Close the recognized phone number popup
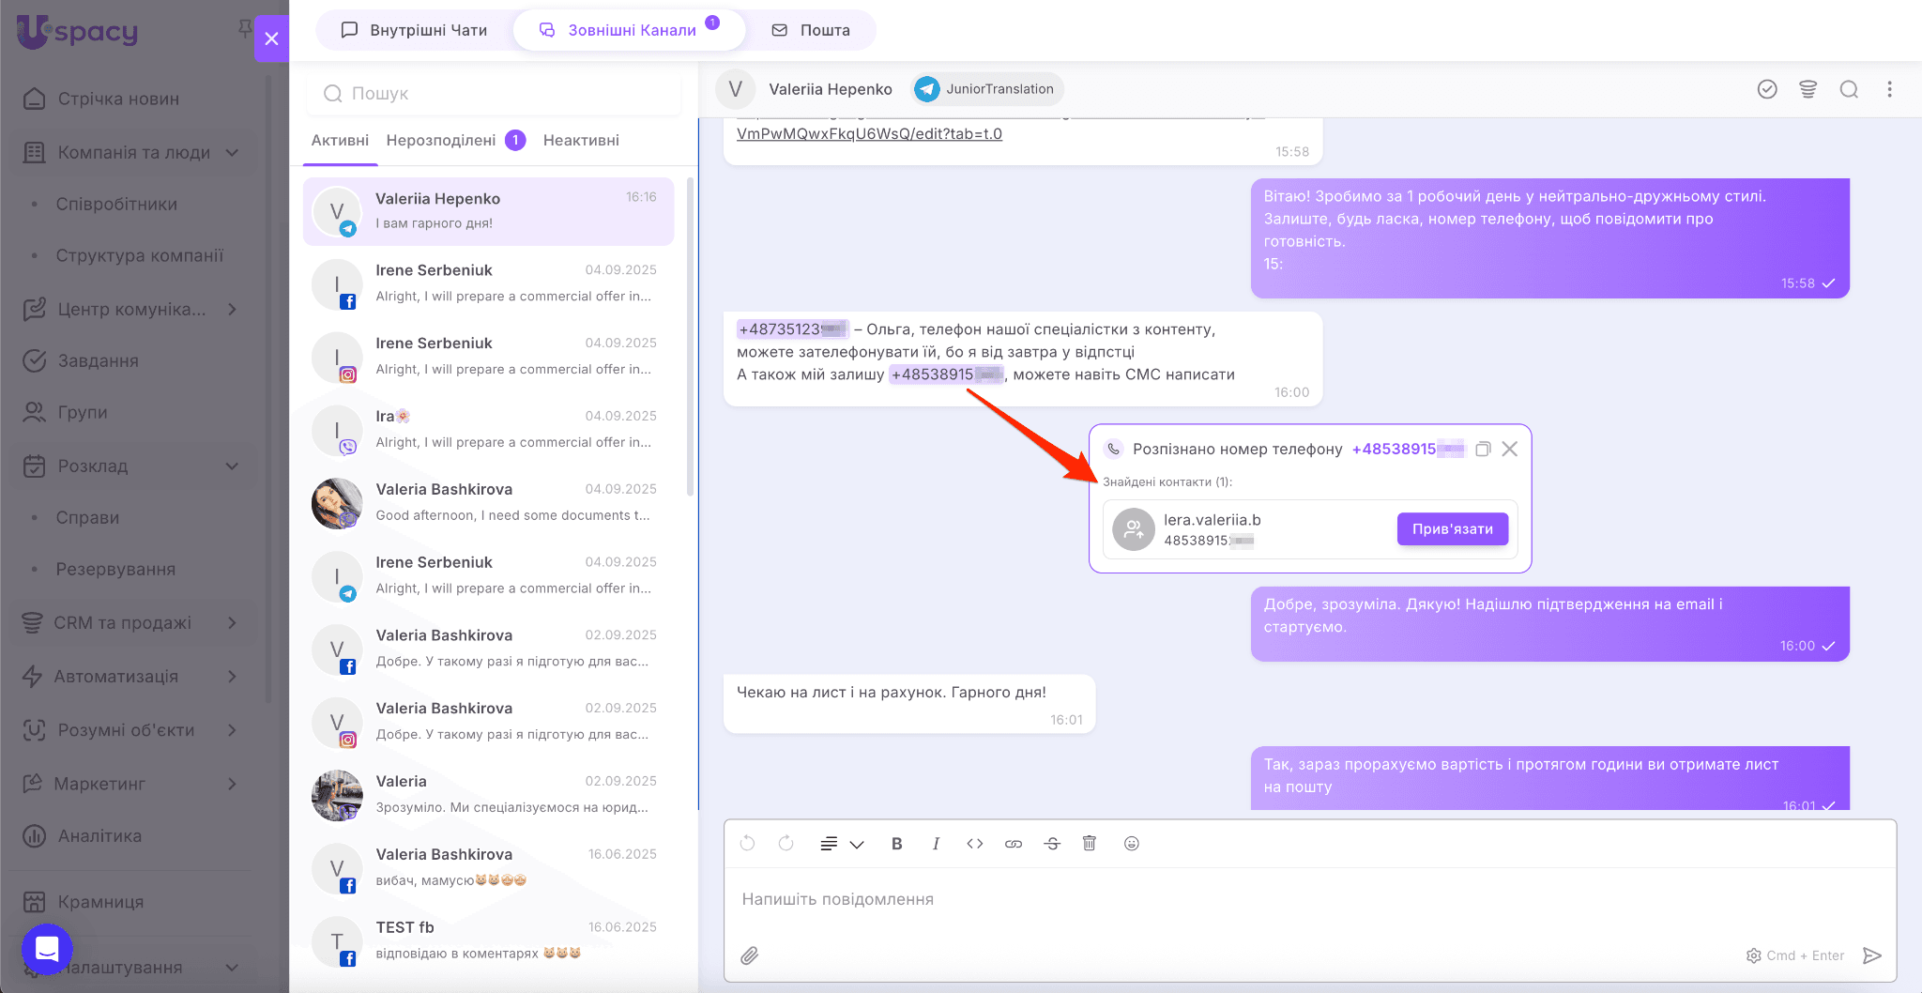 click(x=1509, y=449)
